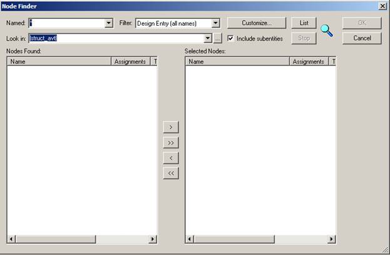Remove all nodes with double left arrow
The width and height of the screenshot is (390, 255).
point(171,174)
